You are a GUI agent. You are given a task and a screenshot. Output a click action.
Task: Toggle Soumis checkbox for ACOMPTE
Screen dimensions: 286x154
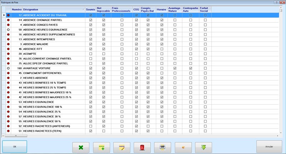[91, 54]
